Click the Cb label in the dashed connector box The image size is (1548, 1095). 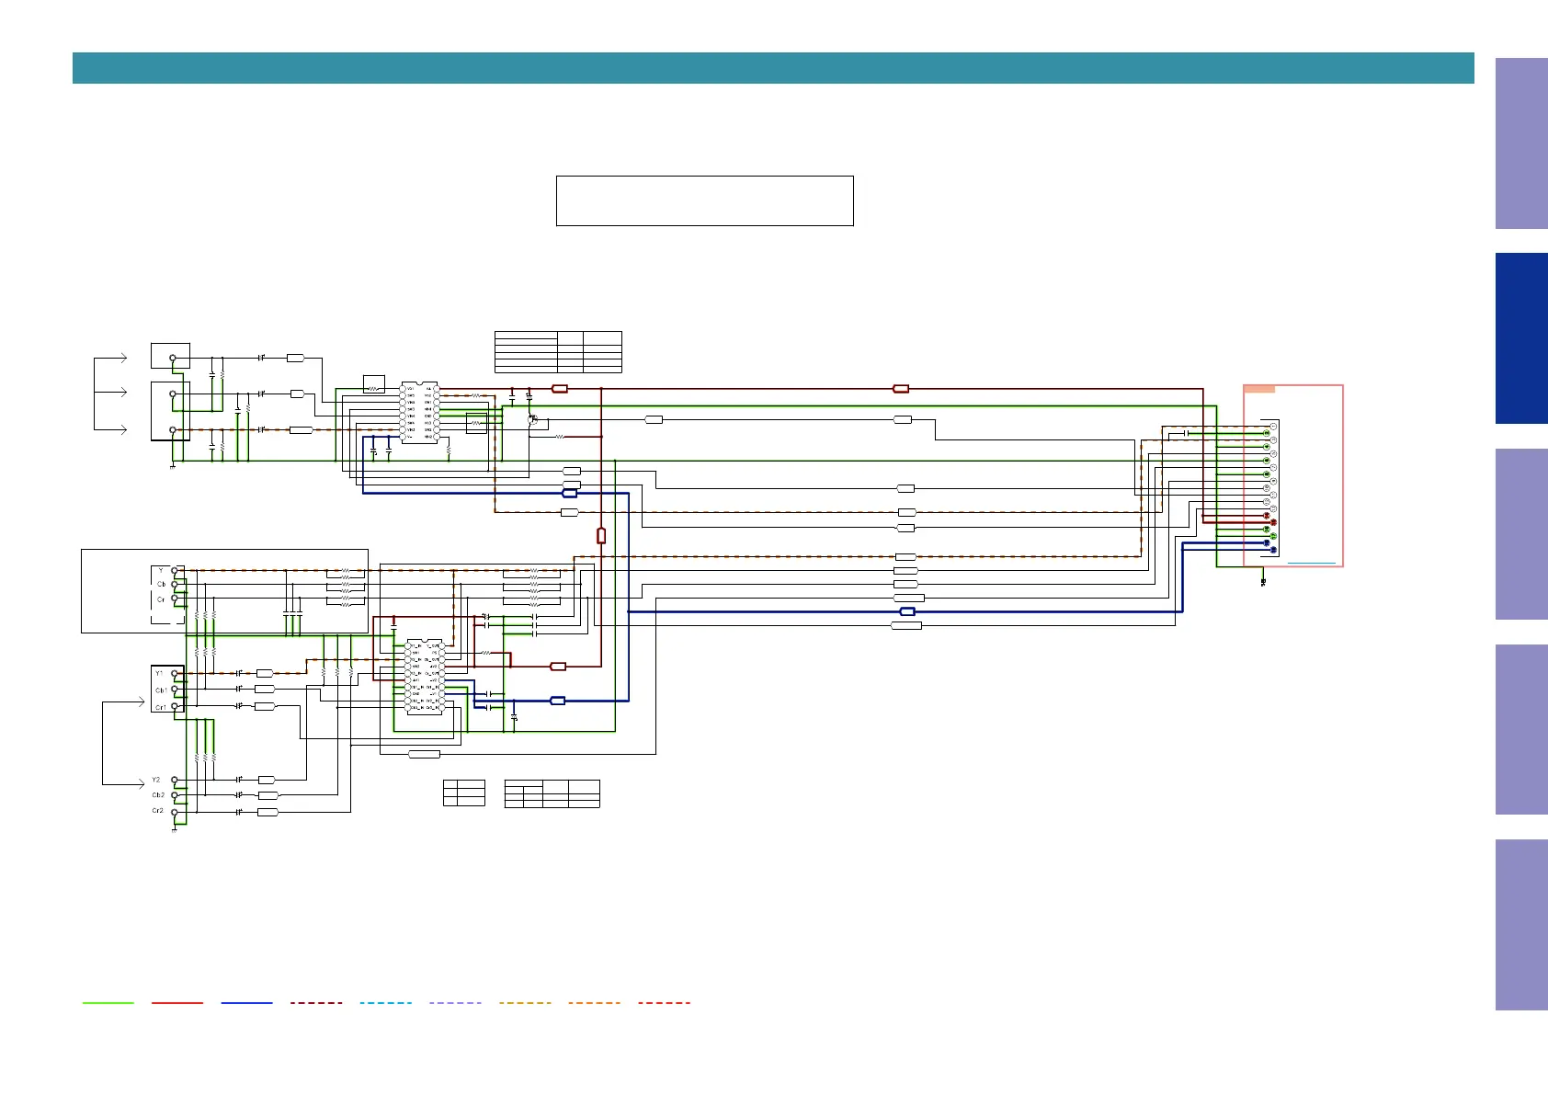click(162, 584)
